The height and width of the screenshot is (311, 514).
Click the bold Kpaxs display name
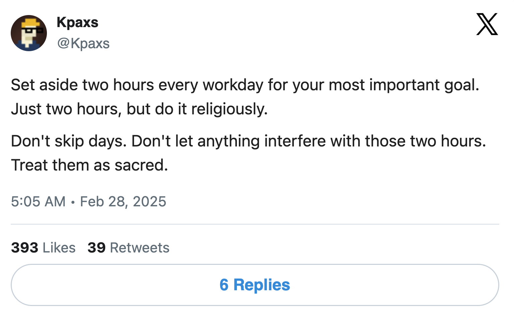[x=77, y=22]
